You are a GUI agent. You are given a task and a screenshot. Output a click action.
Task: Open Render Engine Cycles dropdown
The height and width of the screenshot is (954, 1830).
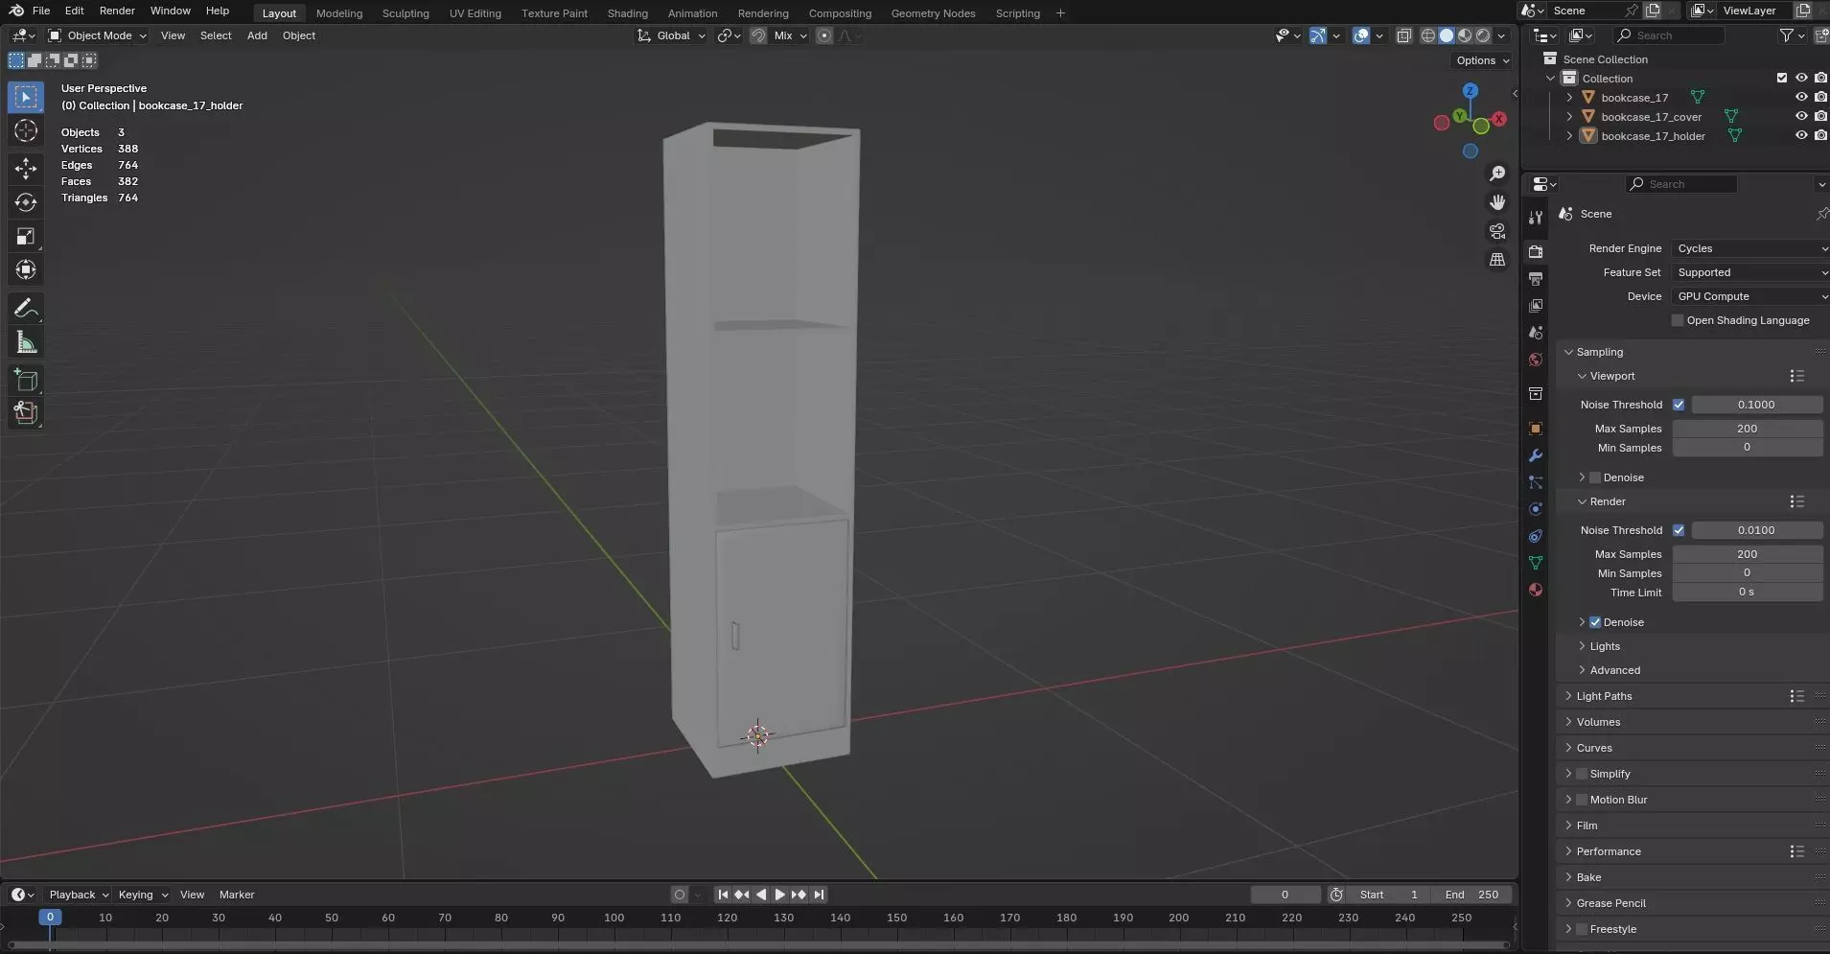(x=1750, y=248)
